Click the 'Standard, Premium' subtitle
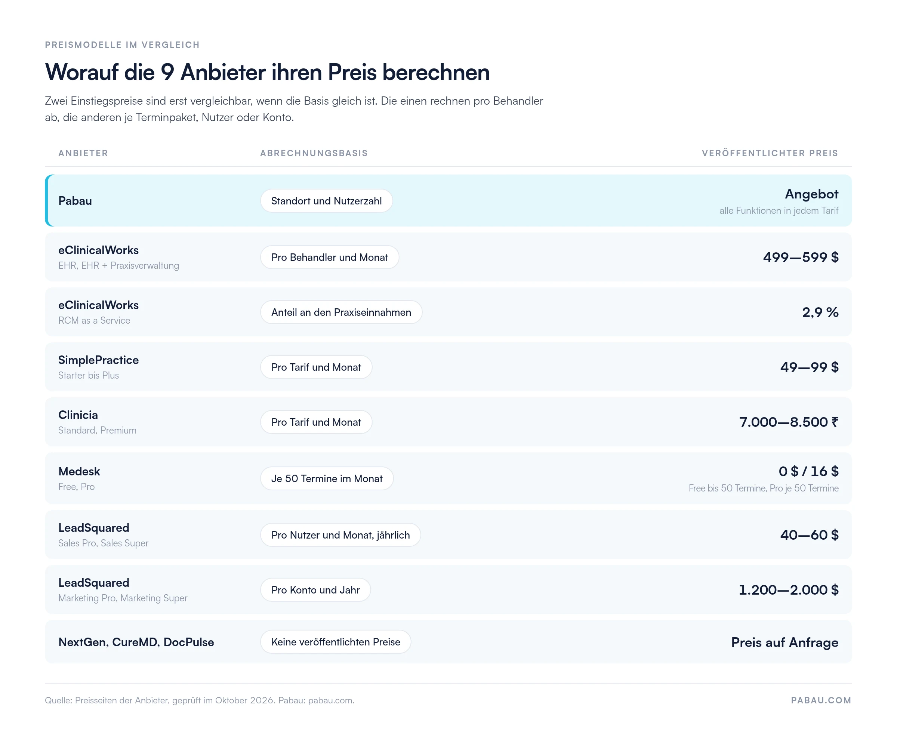 (98, 431)
